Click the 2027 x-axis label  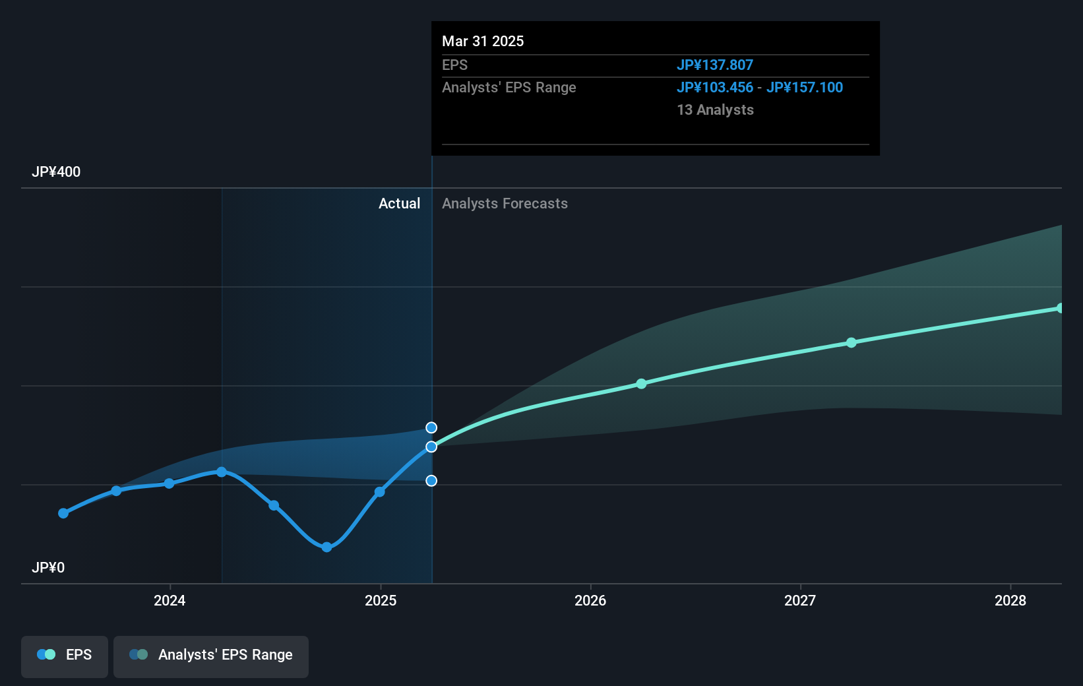point(800,600)
